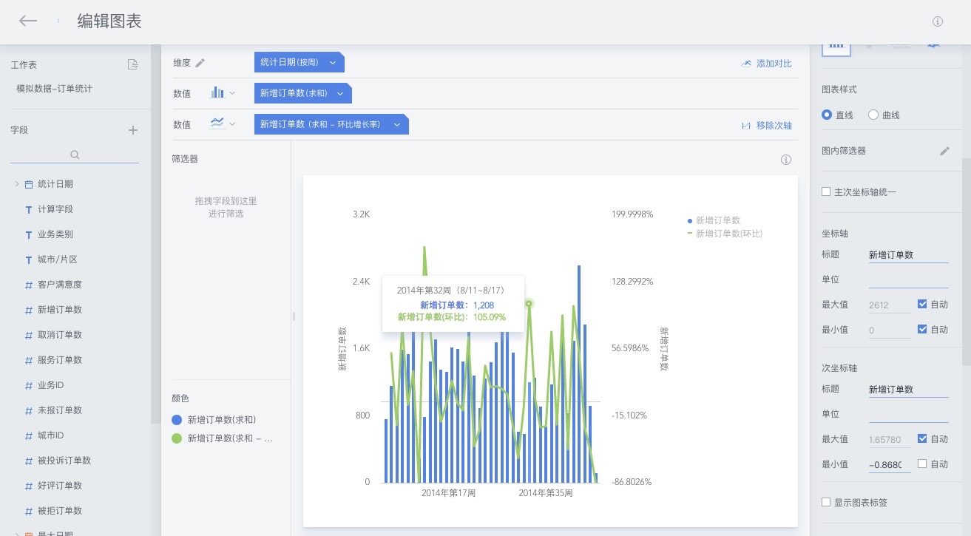Click the panel splitter handle left of the chart
The image size is (971, 536).
tap(294, 316)
